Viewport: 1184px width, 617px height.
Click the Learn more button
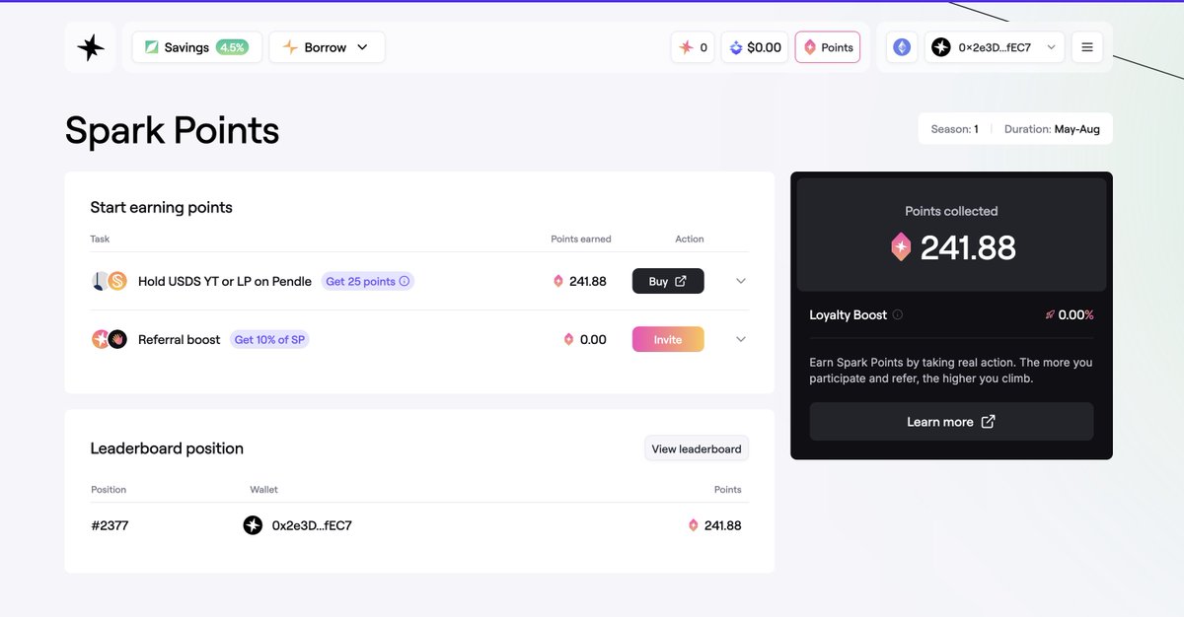(951, 422)
